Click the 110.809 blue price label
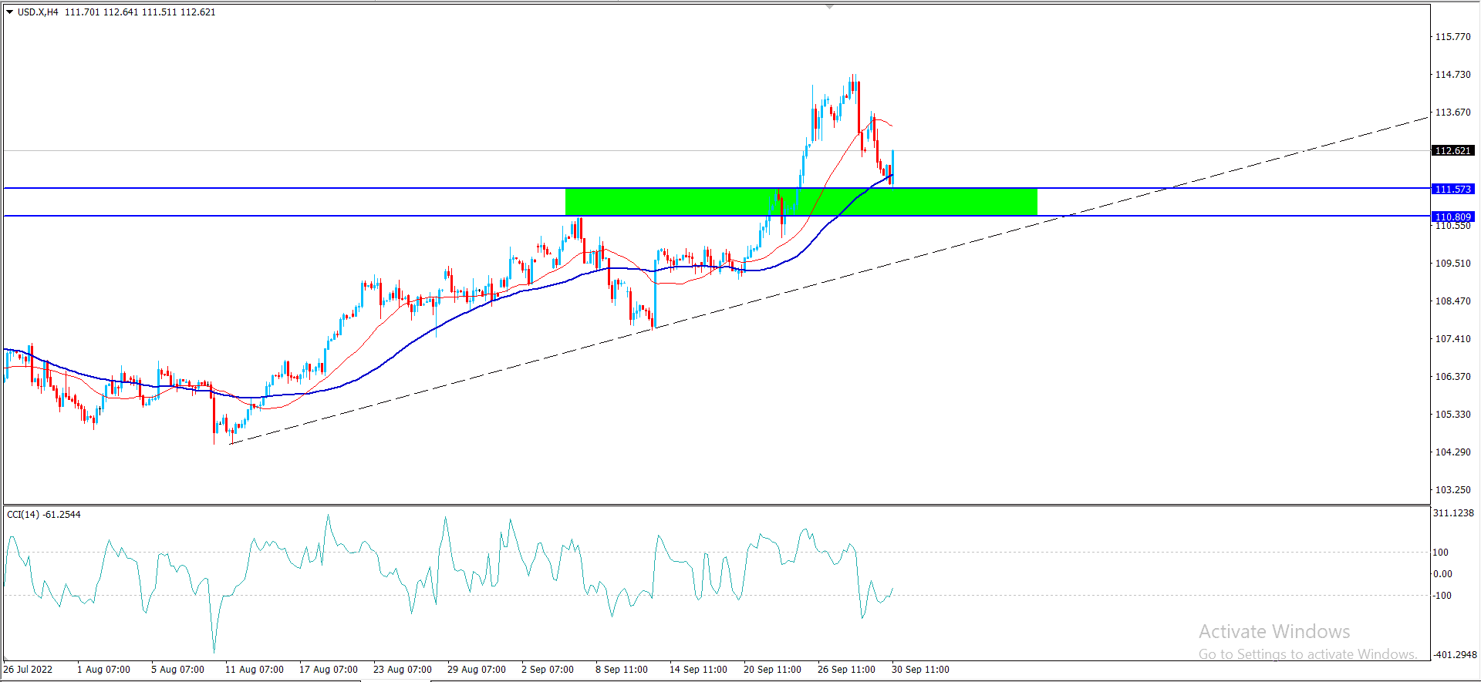 click(1452, 217)
